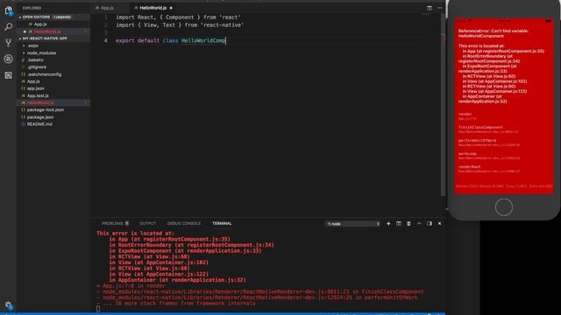
Task: Move the panel to the side
Action: (x=430, y=224)
